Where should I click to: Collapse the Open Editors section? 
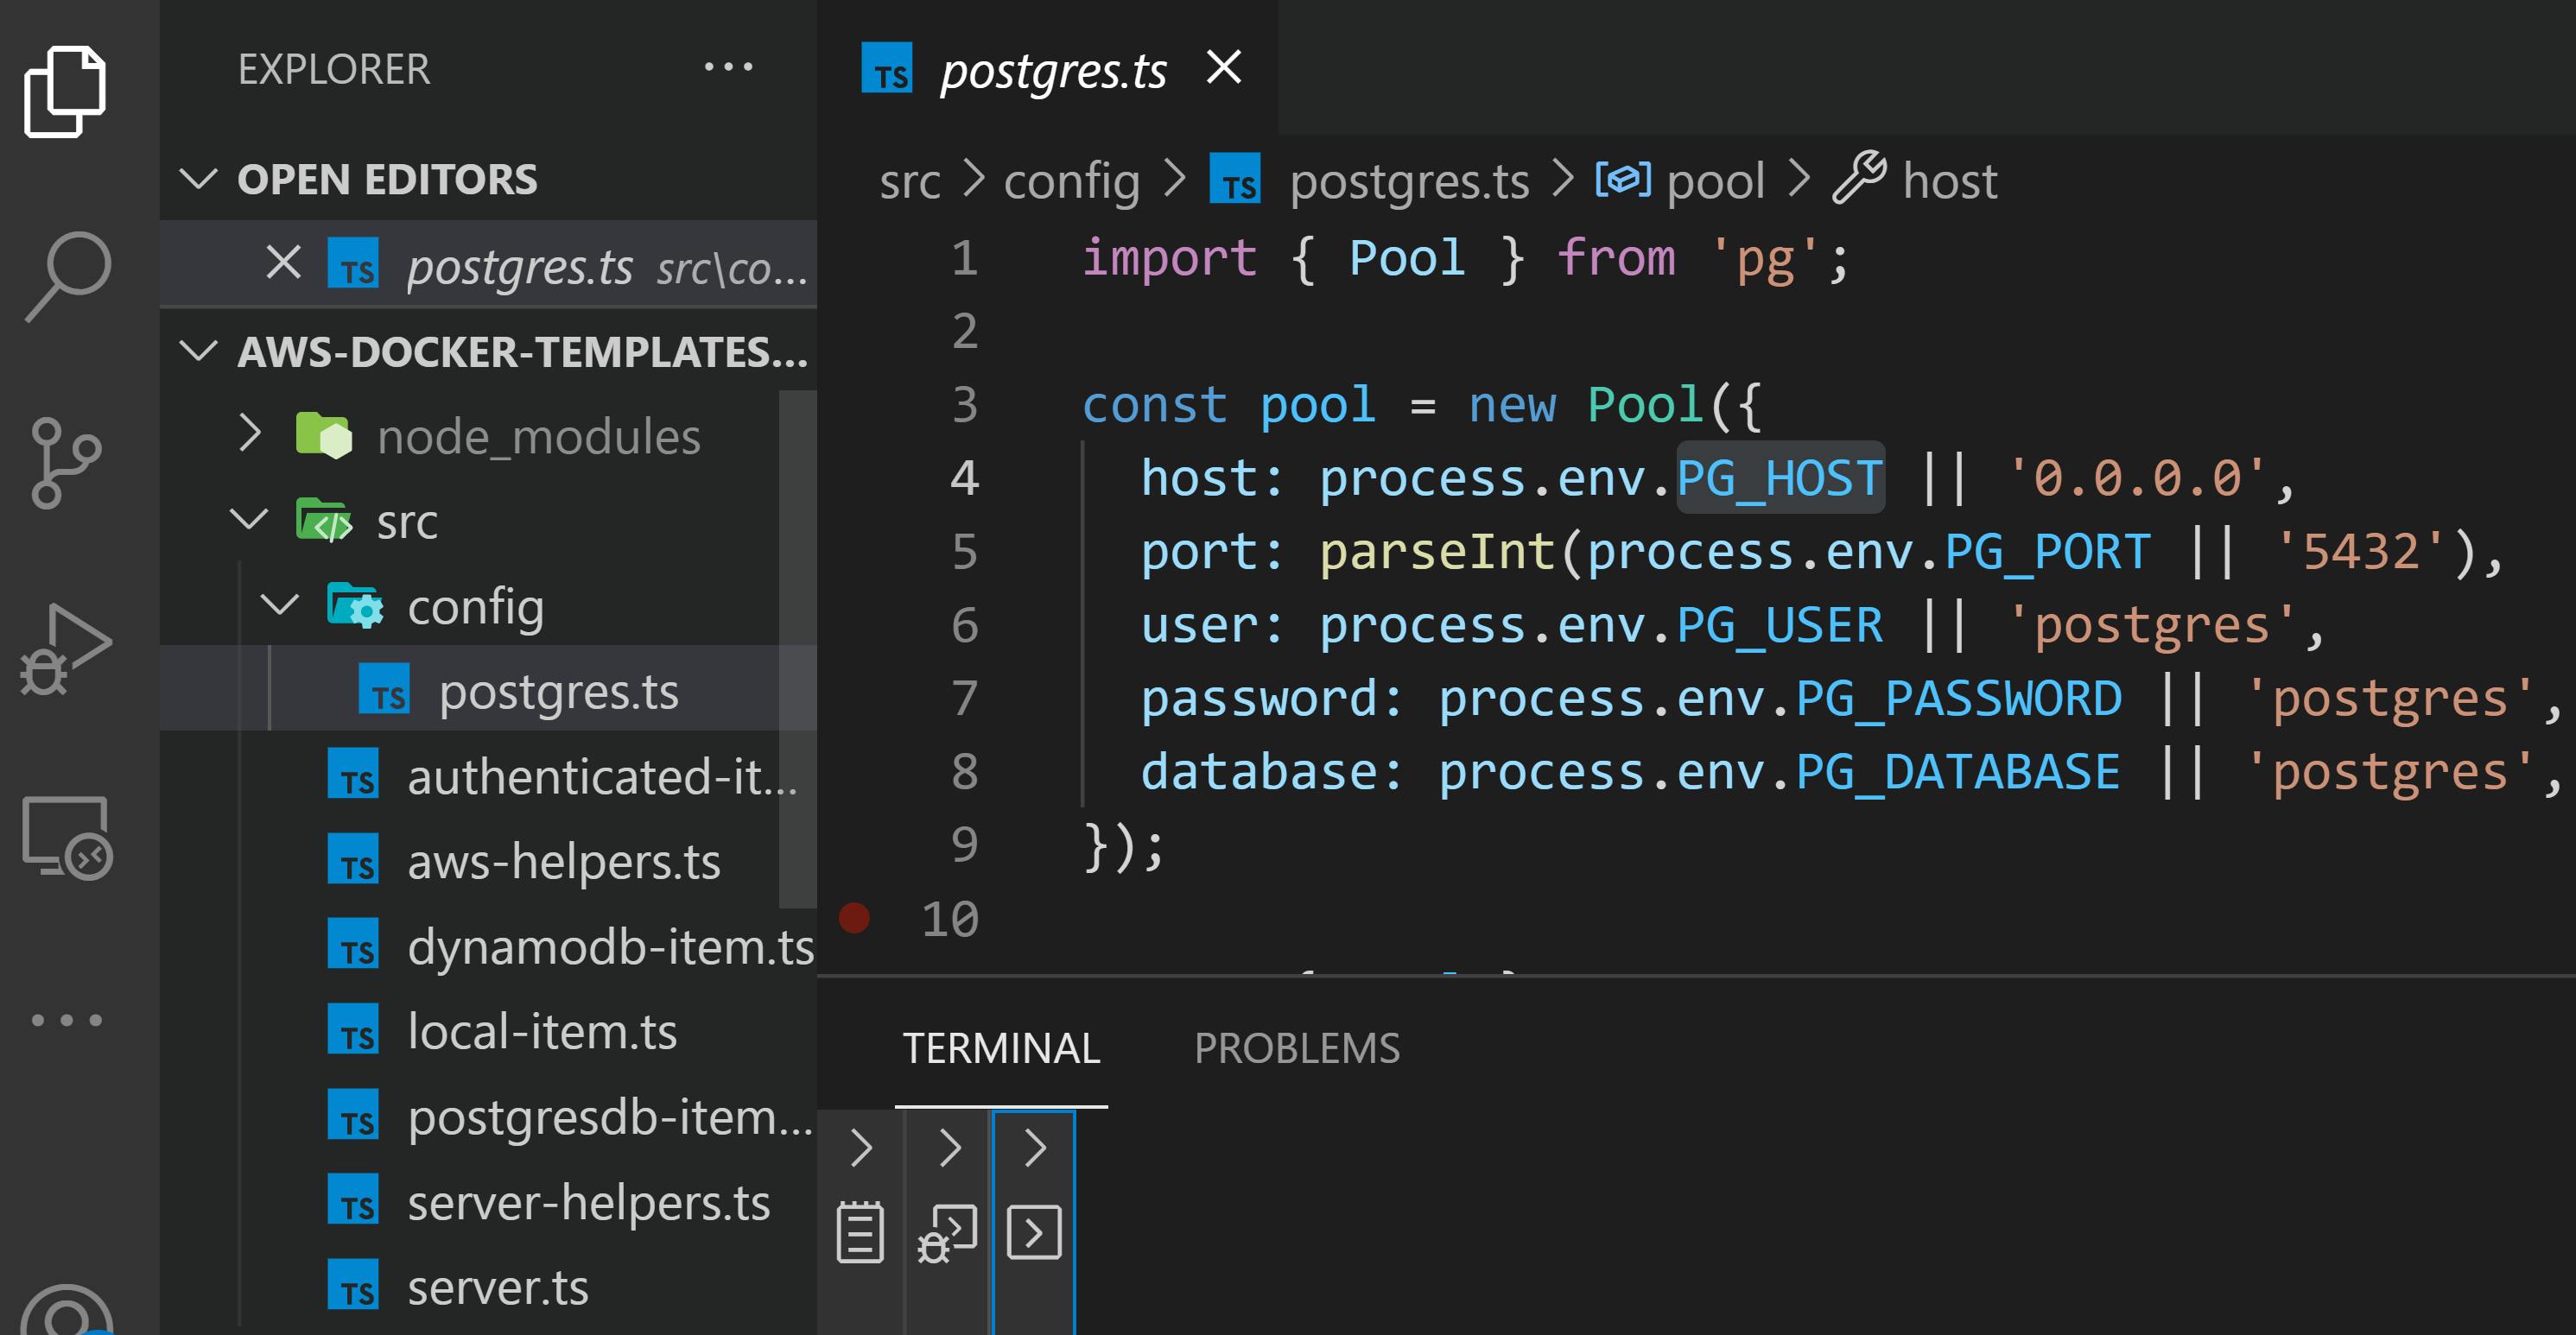coord(198,180)
